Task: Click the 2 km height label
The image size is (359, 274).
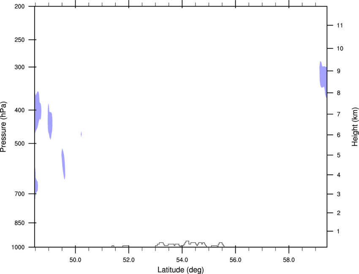Action: [338, 213]
